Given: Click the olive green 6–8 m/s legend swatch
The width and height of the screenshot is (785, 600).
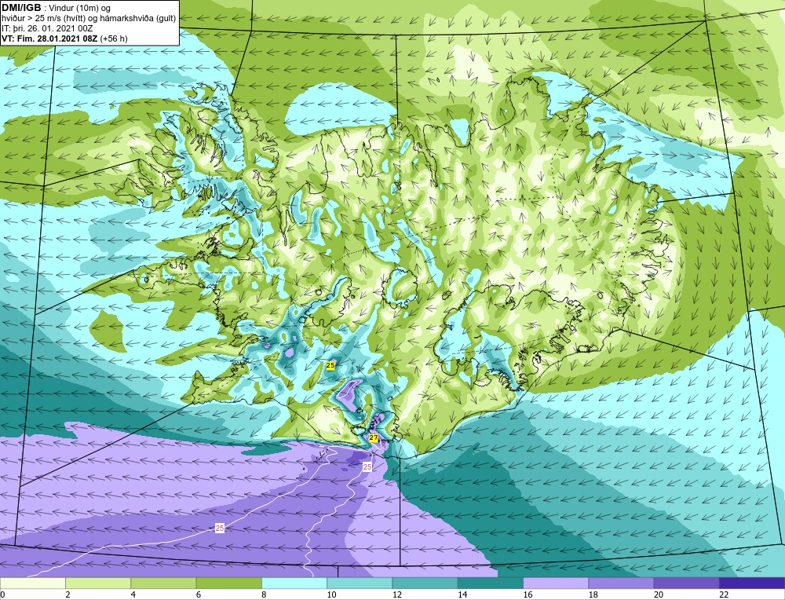Looking at the screenshot, I should [228, 583].
